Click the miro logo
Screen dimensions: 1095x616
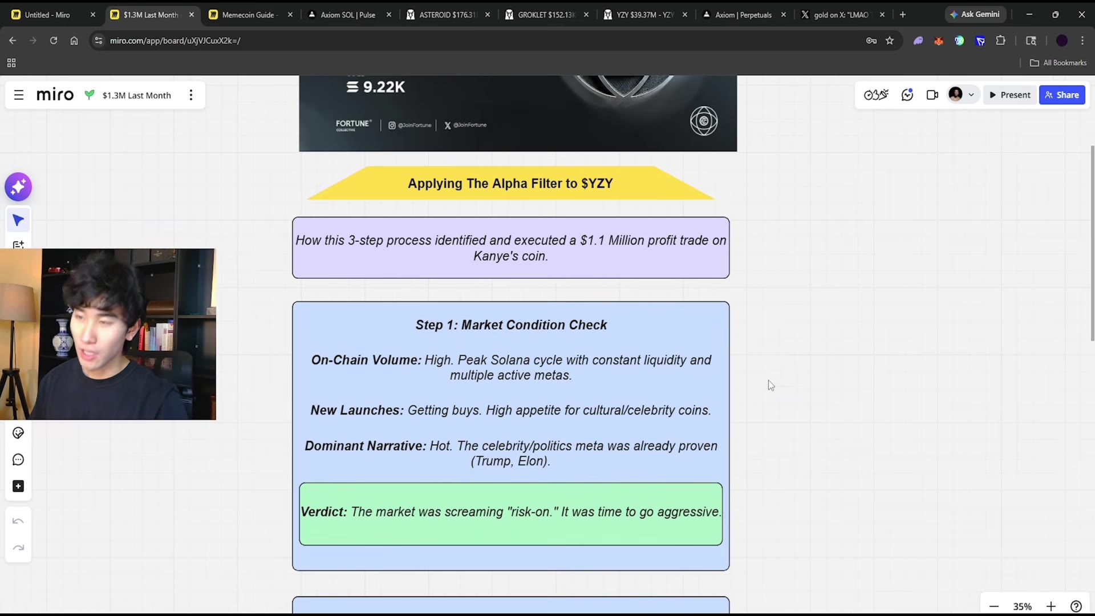(x=55, y=95)
